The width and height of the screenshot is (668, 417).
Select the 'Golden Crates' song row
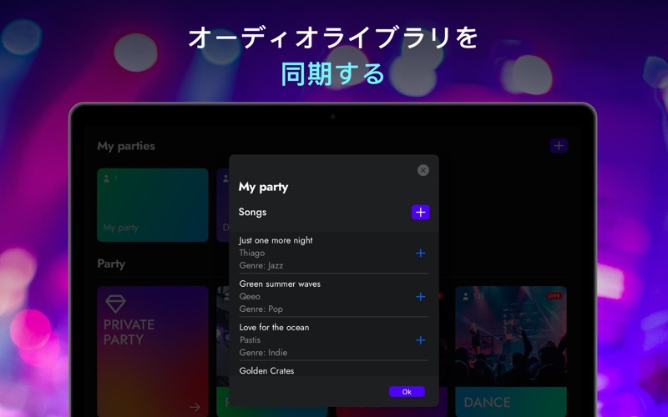point(333,370)
